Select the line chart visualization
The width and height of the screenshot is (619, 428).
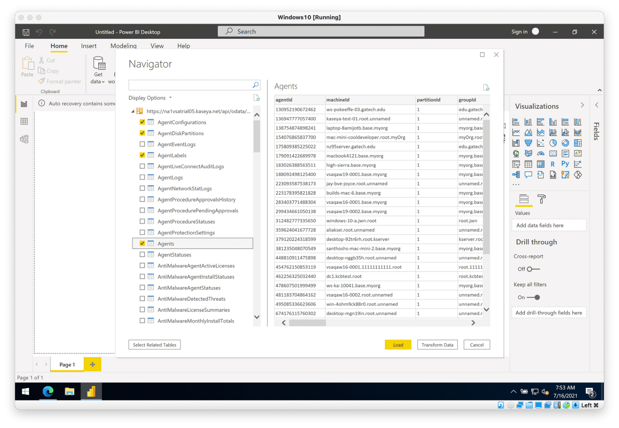(x=516, y=132)
